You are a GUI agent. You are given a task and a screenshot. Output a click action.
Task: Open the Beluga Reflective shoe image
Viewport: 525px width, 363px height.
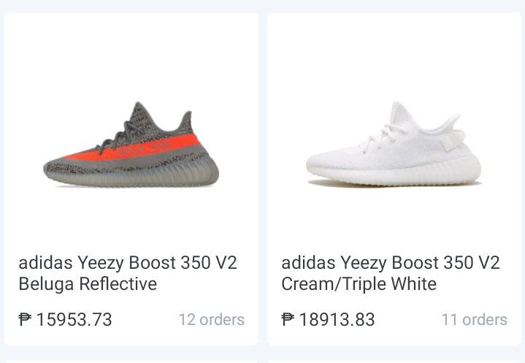(x=131, y=146)
